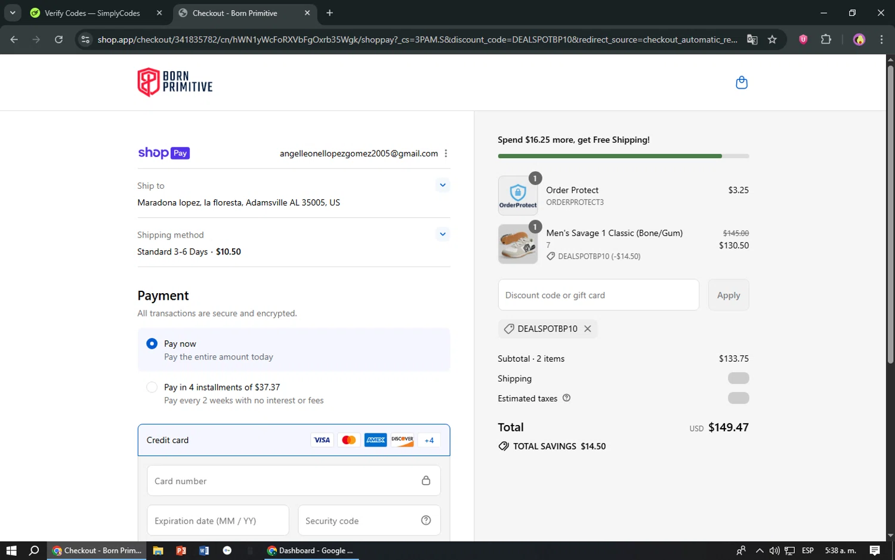Bookmark this page with the star icon
The width and height of the screenshot is (895, 560).
(x=772, y=39)
